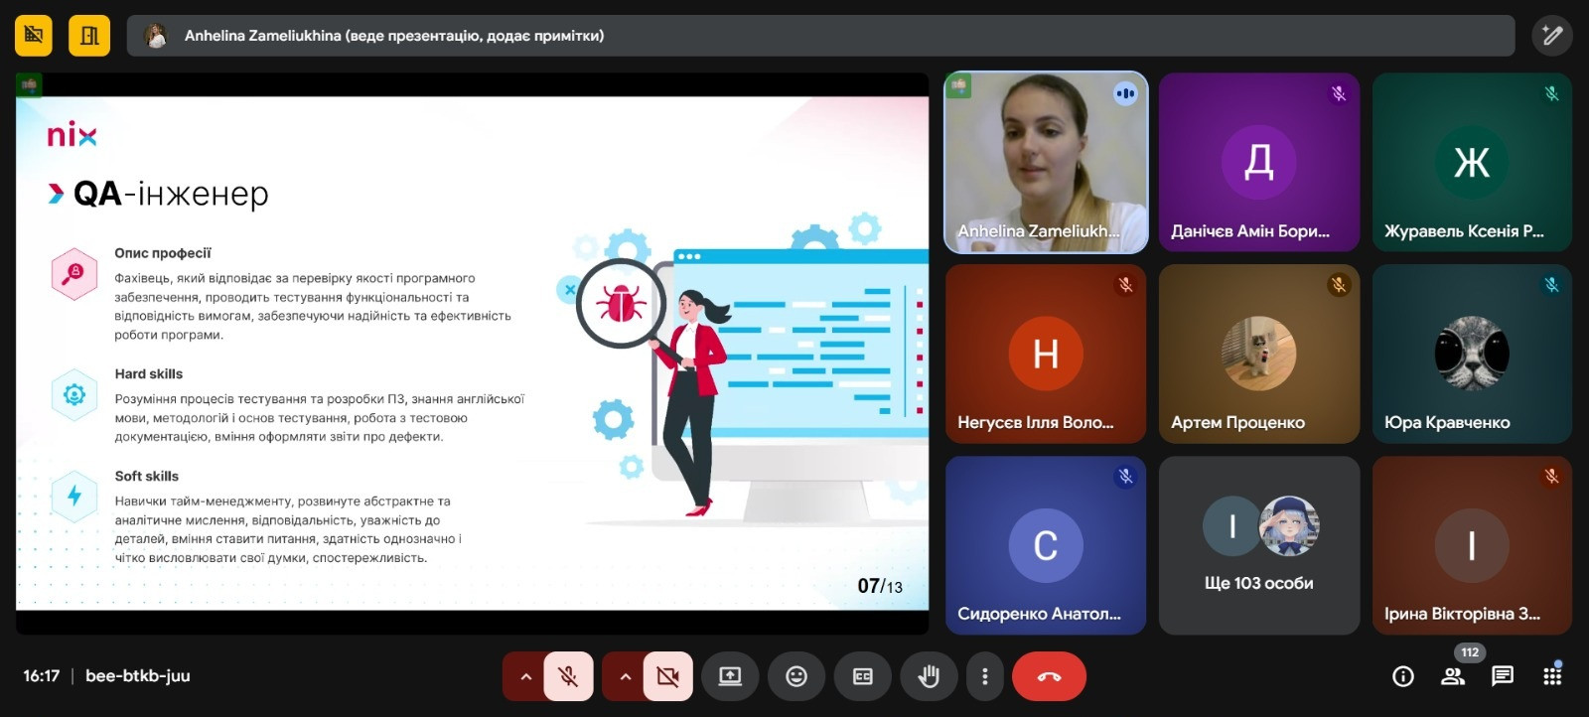Click the audio speaking indicator on Anhelina's tile
Image resolution: width=1589 pixels, height=717 pixels.
(x=1125, y=93)
